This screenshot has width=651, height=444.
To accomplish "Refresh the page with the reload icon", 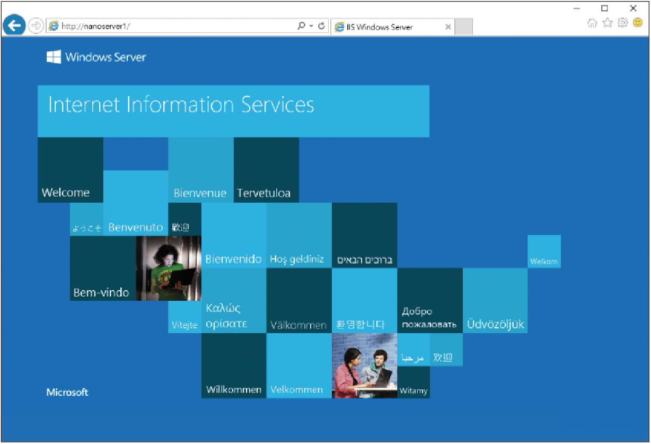I will 321,25.
